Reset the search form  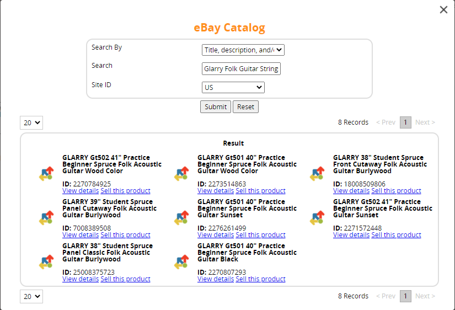click(245, 107)
